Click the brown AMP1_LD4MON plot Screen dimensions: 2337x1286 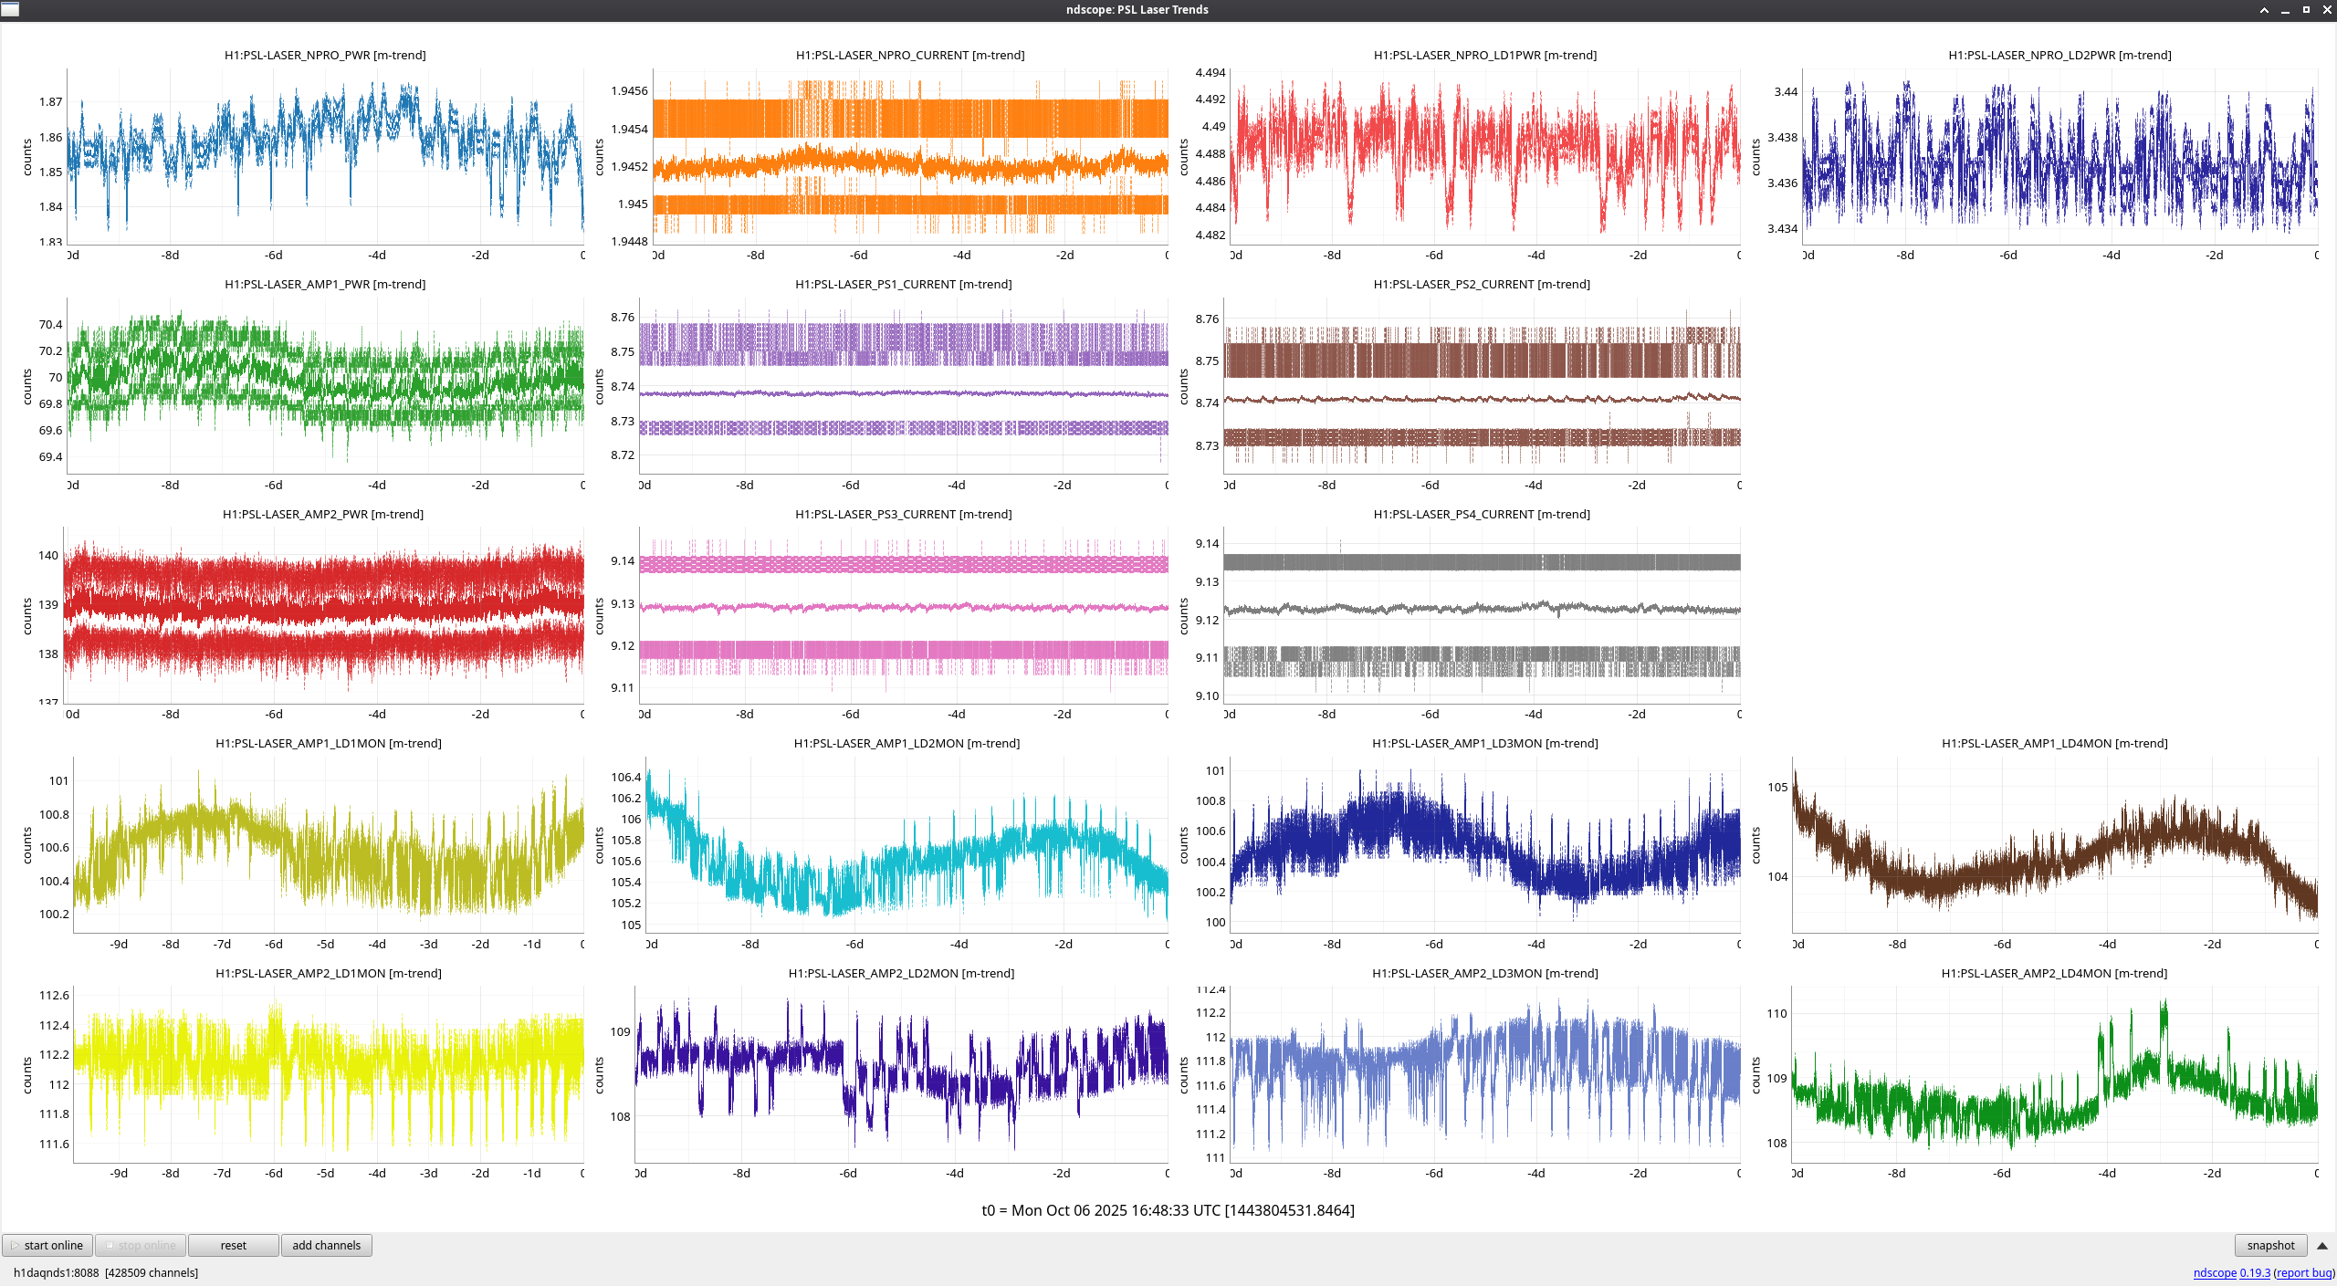tap(2054, 844)
